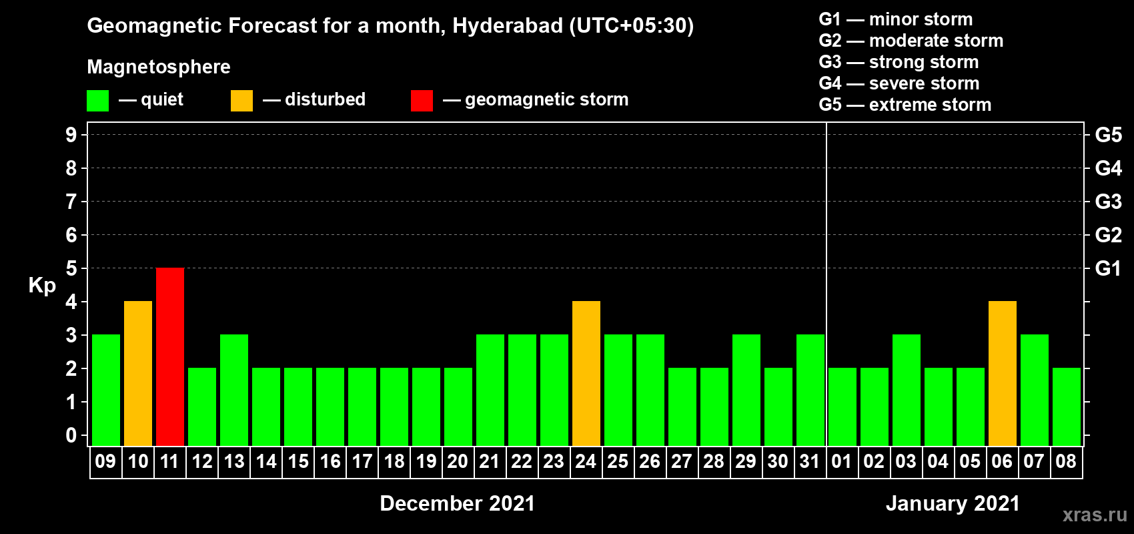Select the orange bar for December 10
The height and width of the screenshot is (534, 1134).
[x=138, y=374]
